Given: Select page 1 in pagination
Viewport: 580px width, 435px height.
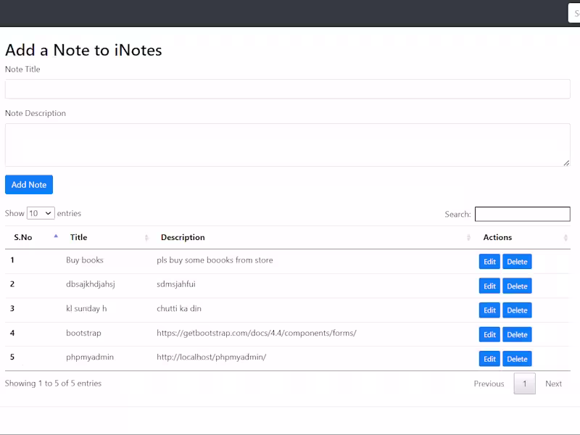Looking at the screenshot, I should tap(525, 384).
